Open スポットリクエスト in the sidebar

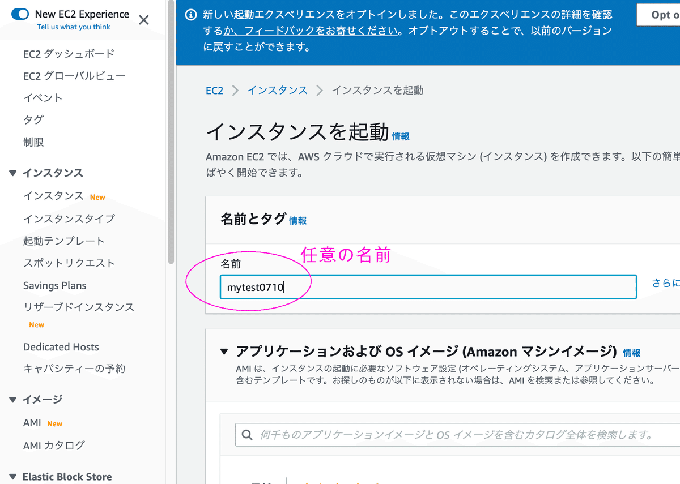pyautogui.click(x=69, y=263)
